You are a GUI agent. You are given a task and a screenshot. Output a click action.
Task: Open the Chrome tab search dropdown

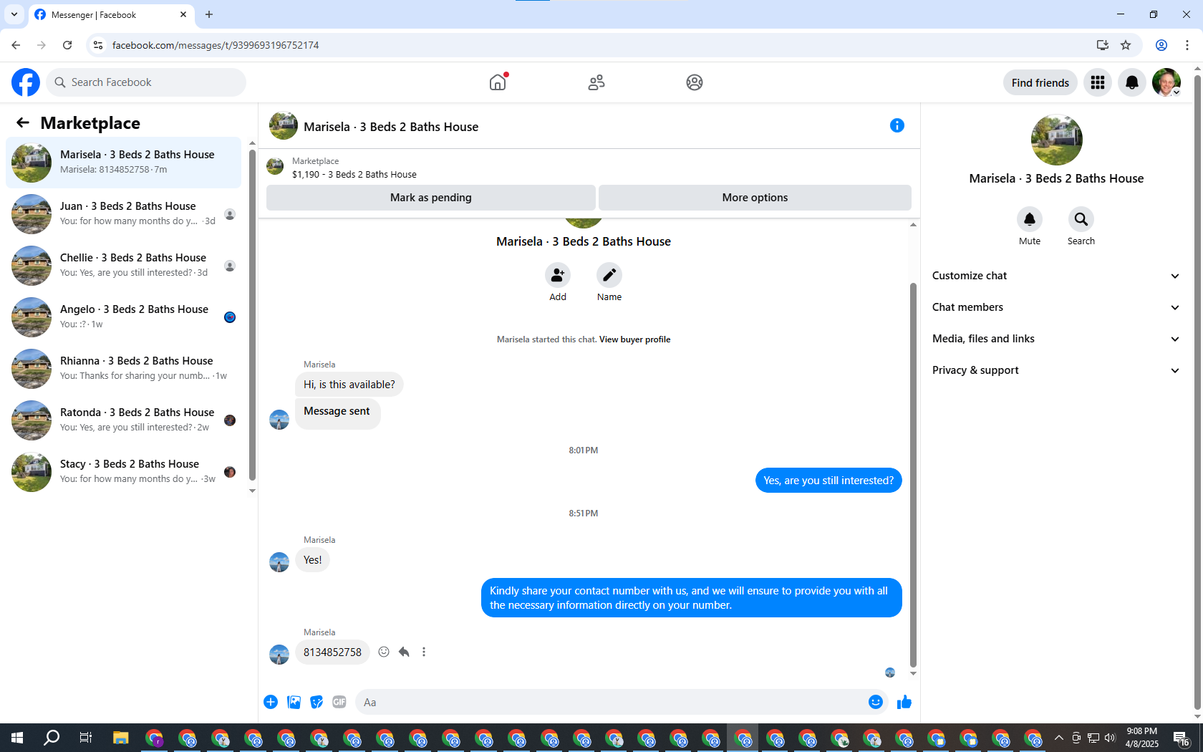[14, 14]
